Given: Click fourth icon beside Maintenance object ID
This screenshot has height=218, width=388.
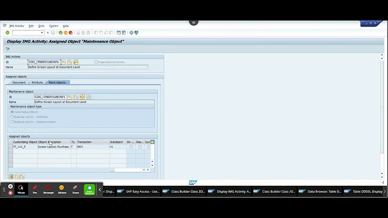Looking at the screenshot, I should point(88,97).
